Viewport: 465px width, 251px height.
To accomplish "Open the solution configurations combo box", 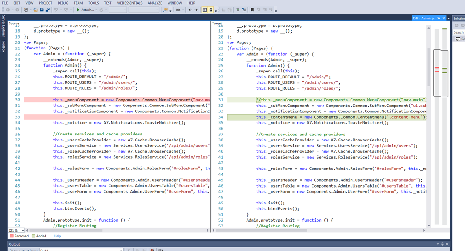I will [x=118, y=10].
